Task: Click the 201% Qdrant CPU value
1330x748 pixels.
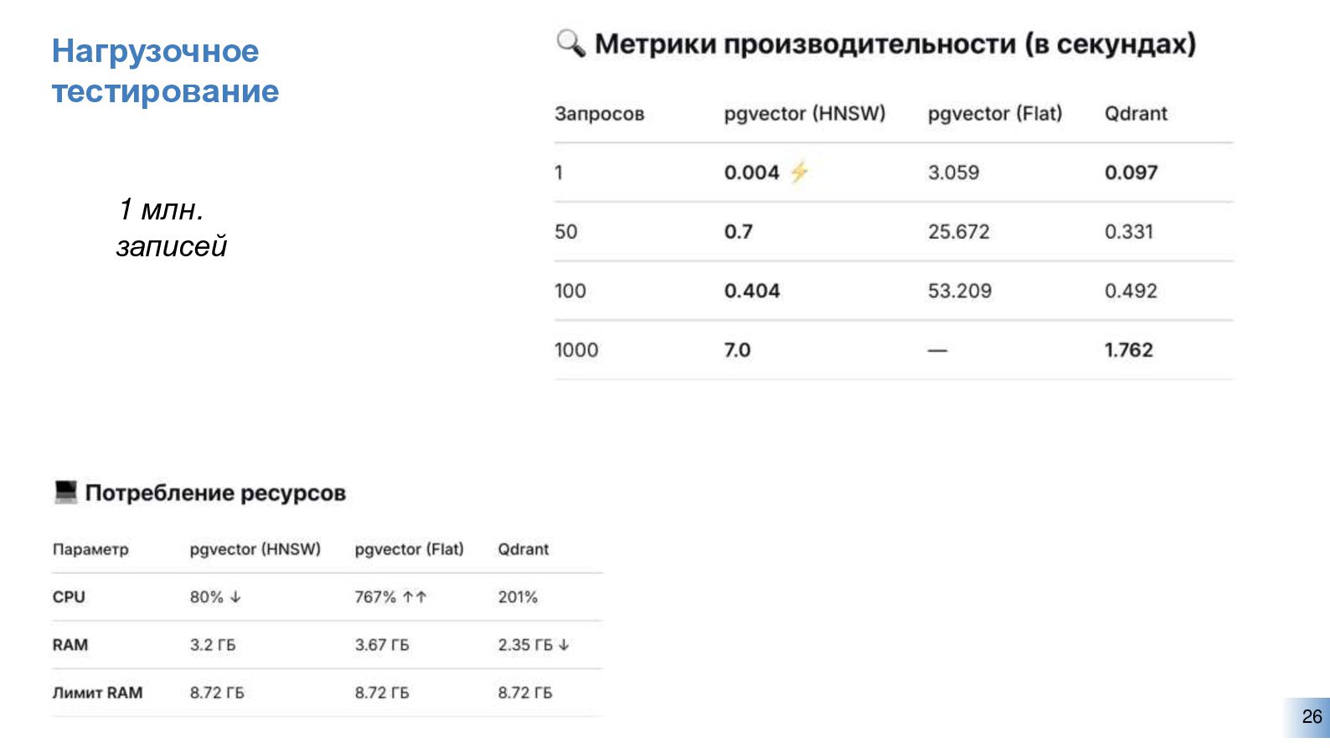Action: [518, 597]
